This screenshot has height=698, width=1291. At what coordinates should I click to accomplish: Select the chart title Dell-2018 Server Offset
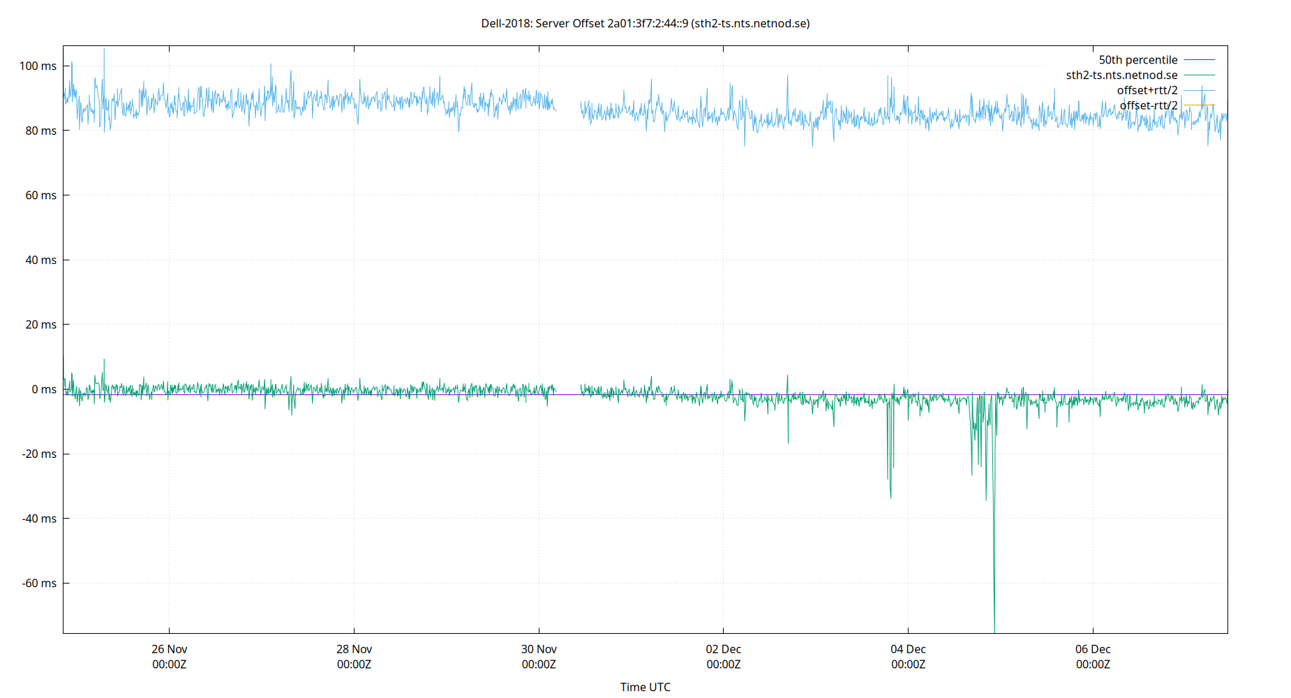coord(645,23)
